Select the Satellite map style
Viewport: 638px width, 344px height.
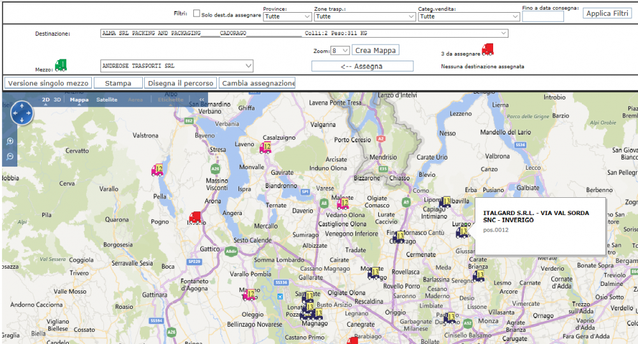coord(107,100)
